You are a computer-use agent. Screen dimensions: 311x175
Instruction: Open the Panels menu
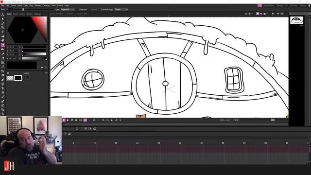click(x=60, y=5)
